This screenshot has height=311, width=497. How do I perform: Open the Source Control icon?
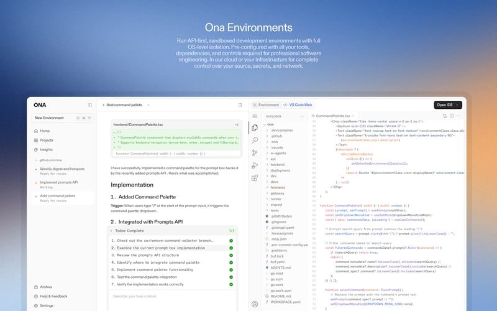pyautogui.click(x=255, y=152)
